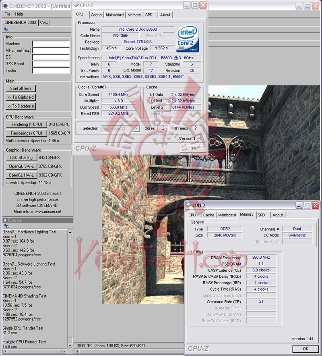Click the small square icon beside the Console title
Screen dimensions: 322x356
point(5,220)
